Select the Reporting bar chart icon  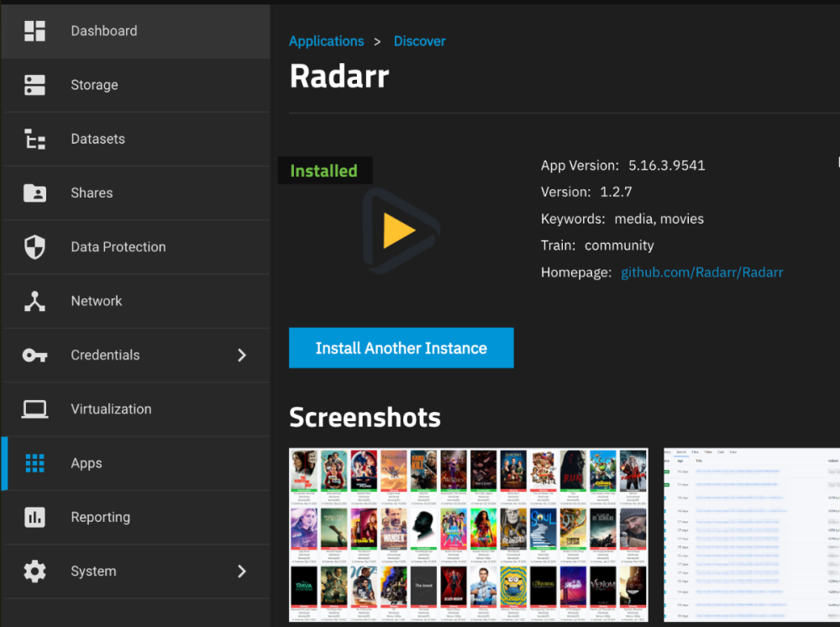pyautogui.click(x=34, y=517)
